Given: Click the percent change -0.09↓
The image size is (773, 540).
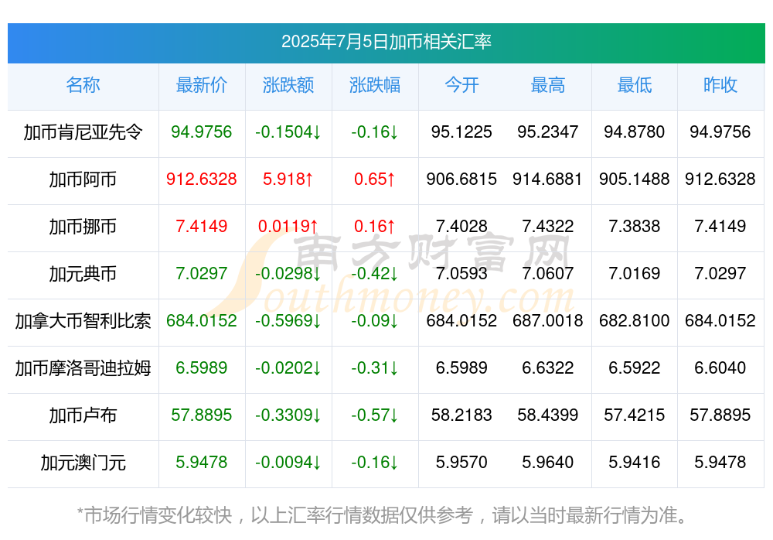Looking at the screenshot, I should (375, 320).
